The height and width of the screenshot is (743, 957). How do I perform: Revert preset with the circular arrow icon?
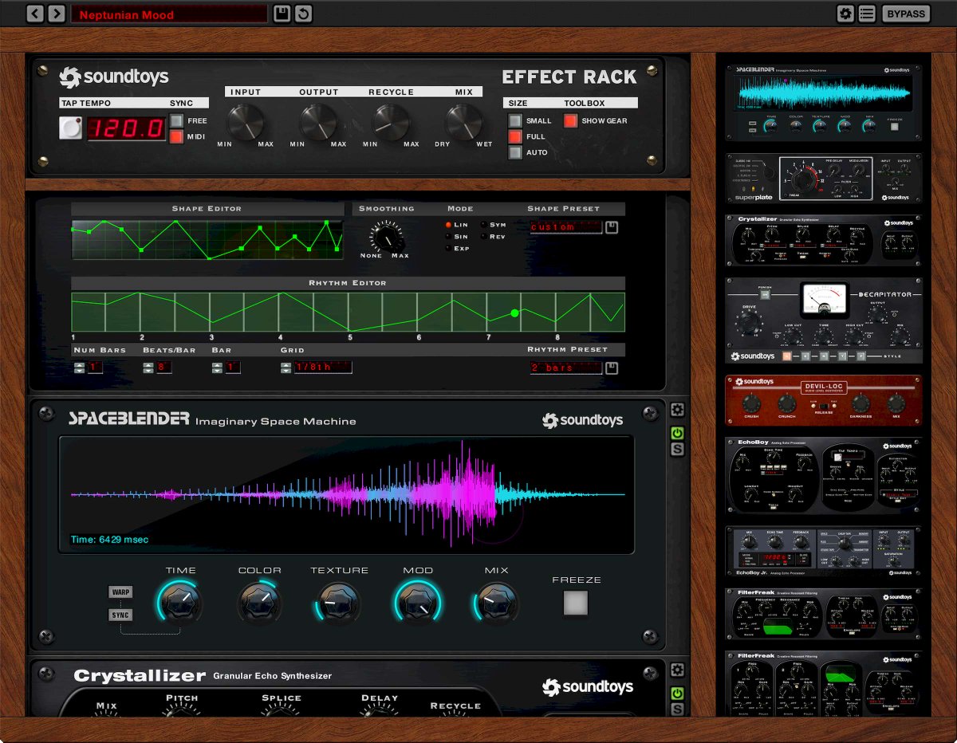point(303,14)
